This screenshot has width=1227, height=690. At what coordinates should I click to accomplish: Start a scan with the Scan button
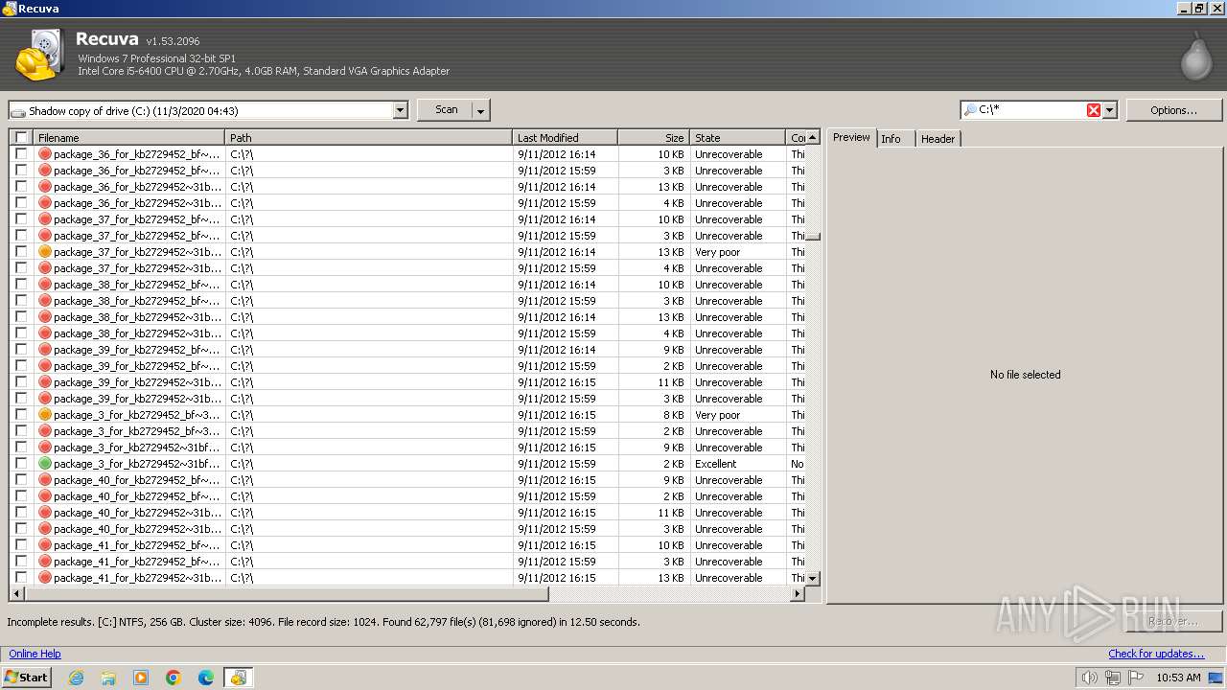coord(447,110)
